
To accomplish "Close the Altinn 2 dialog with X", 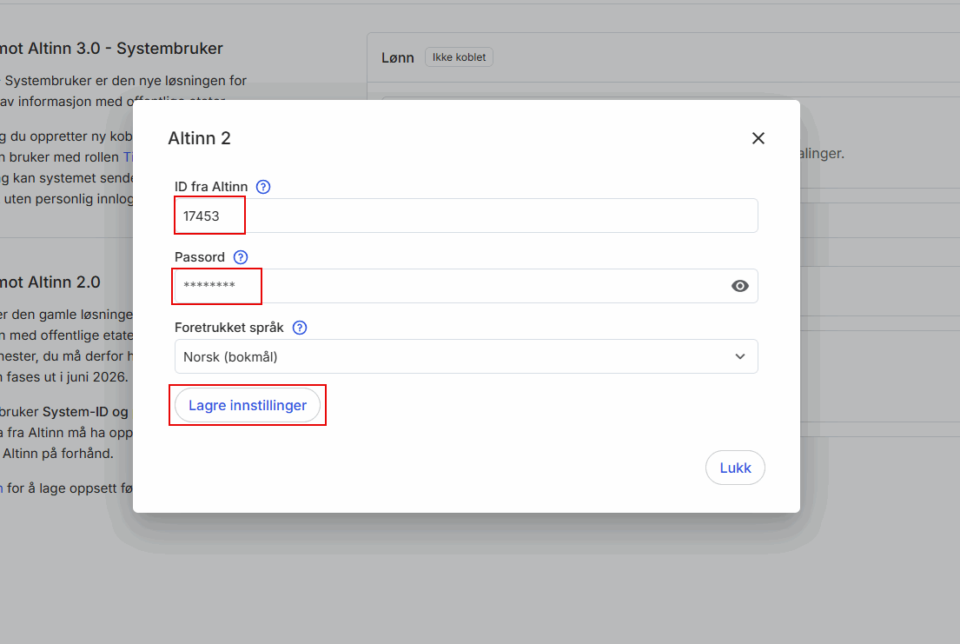I will pos(758,138).
